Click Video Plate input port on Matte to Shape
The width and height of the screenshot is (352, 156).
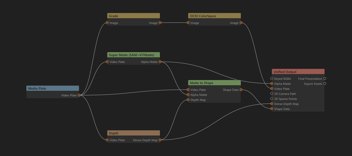[x=188, y=90]
